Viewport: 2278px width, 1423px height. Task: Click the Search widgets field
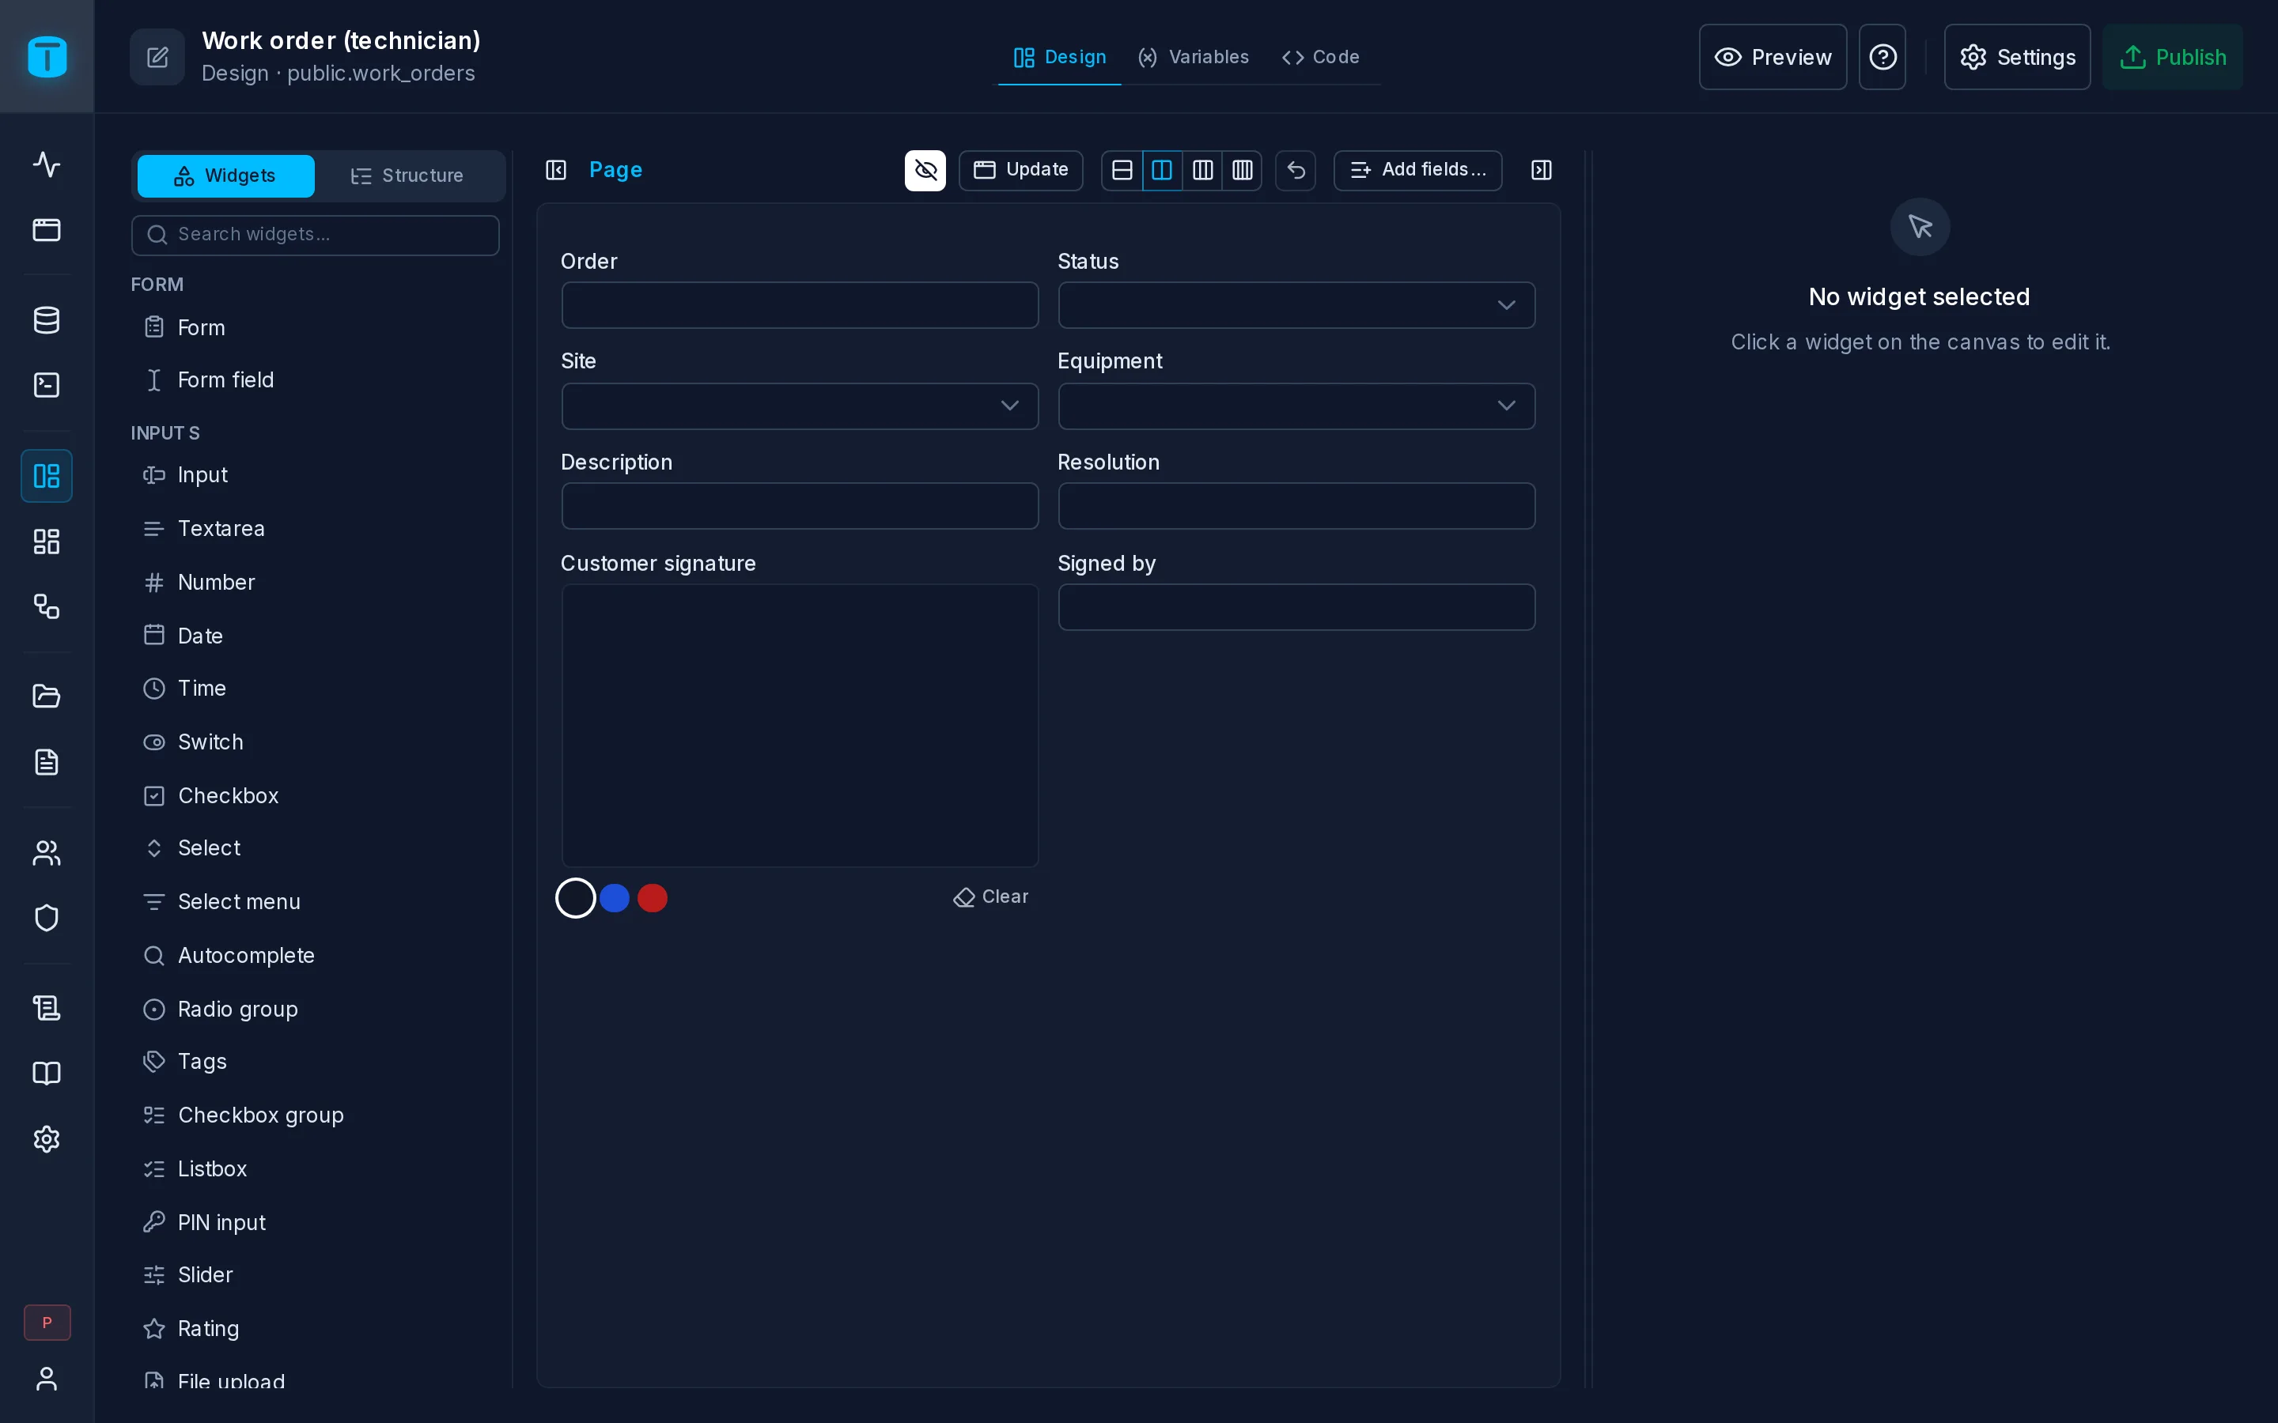pos(316,234)
